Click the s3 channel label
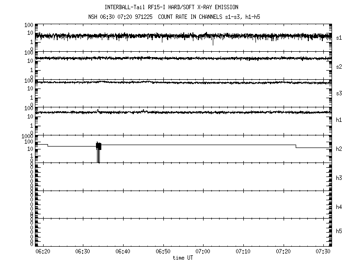 (x=339, y=93)
